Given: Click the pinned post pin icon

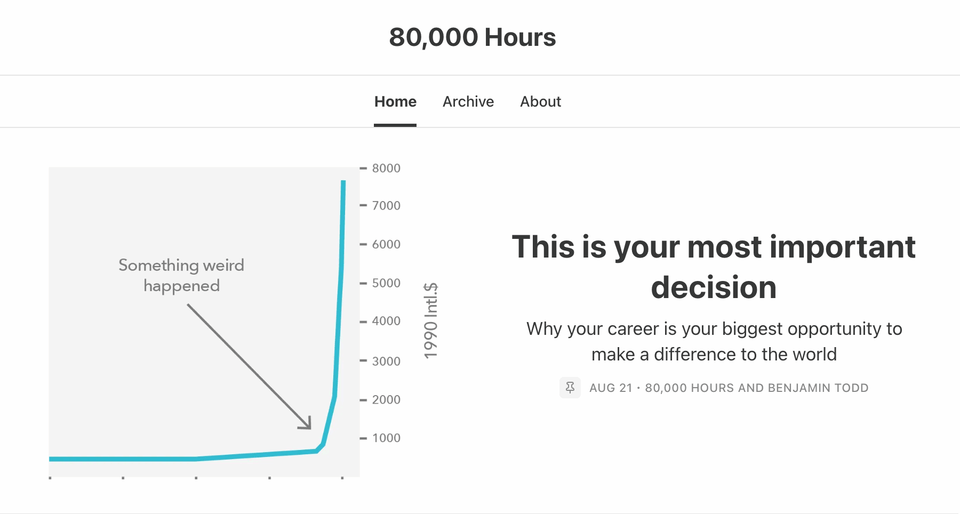Looking at the screenshot, I should [x=570, y=388].
